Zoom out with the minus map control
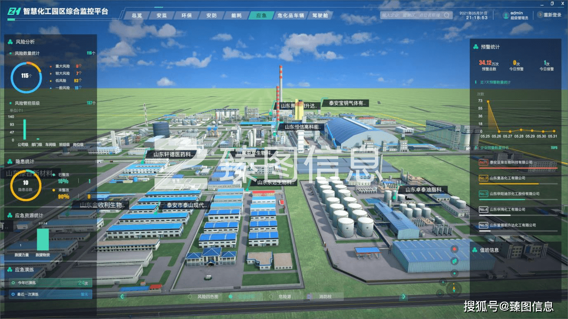The image size is (568, 319). (440, 293)
